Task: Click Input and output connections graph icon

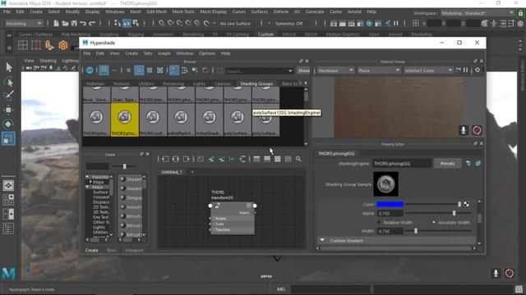Action: (x=175, y=159)
